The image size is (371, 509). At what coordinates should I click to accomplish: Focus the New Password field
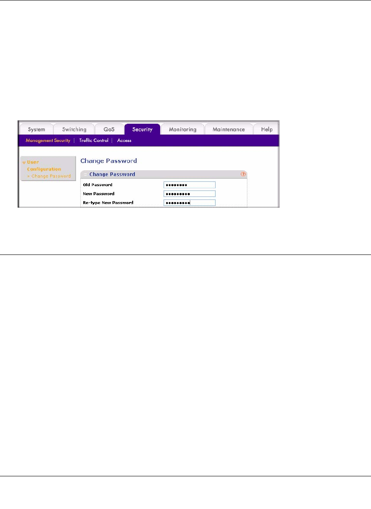(x=189, y=194)
